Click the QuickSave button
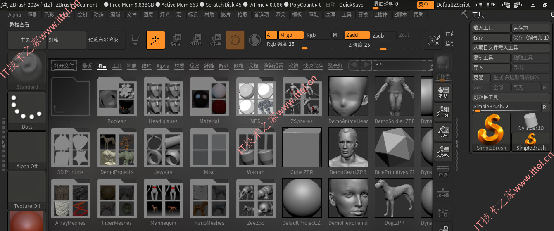554x231 pixels. click(x=351, y=5)
